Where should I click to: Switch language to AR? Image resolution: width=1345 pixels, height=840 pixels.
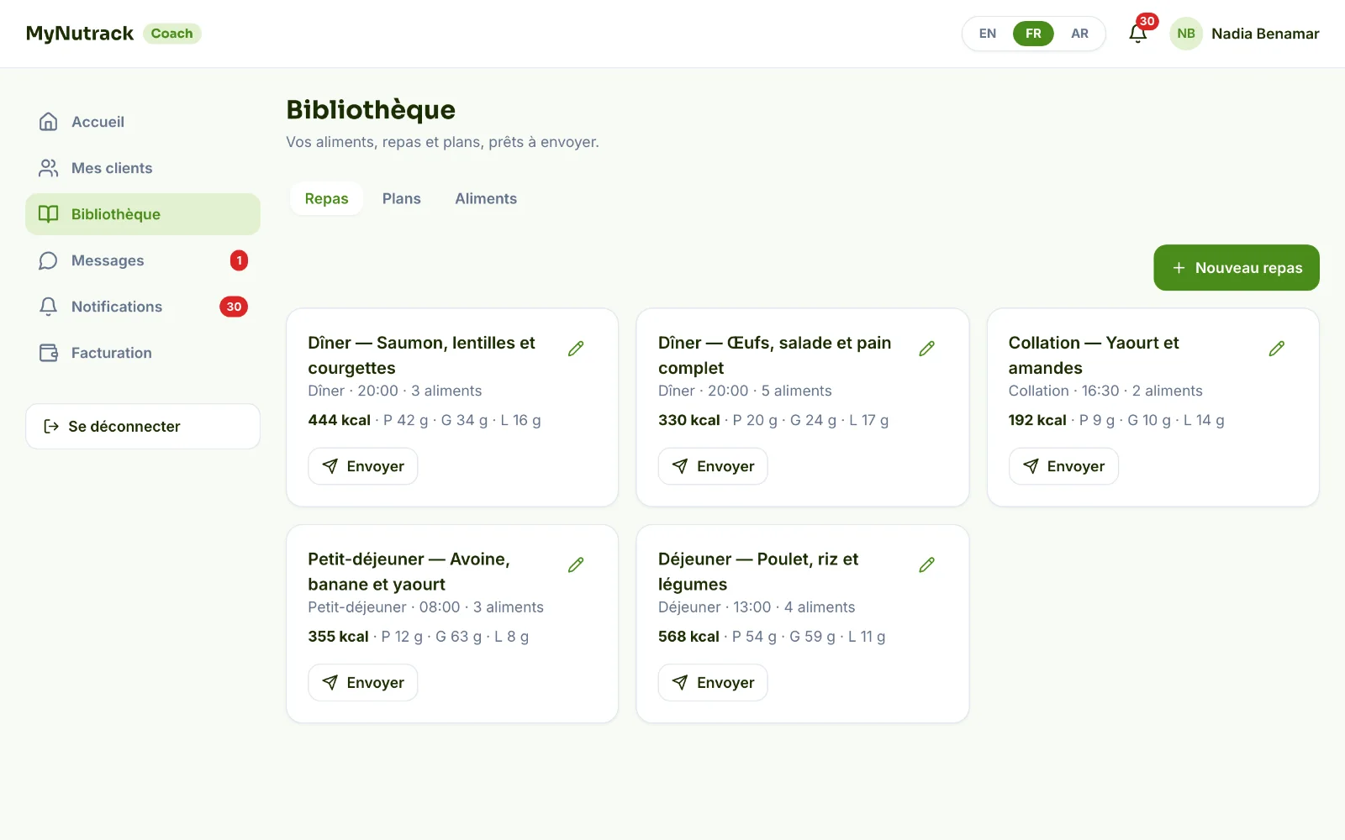(x=1079, y=34)
